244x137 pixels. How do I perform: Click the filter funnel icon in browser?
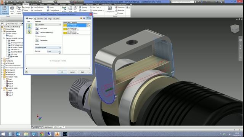[x=2, y=24]
